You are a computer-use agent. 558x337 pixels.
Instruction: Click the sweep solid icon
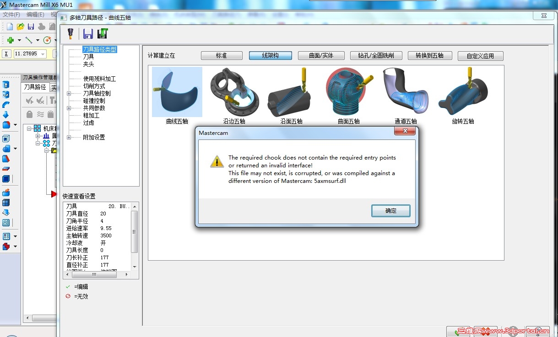[x=6, y=105]
